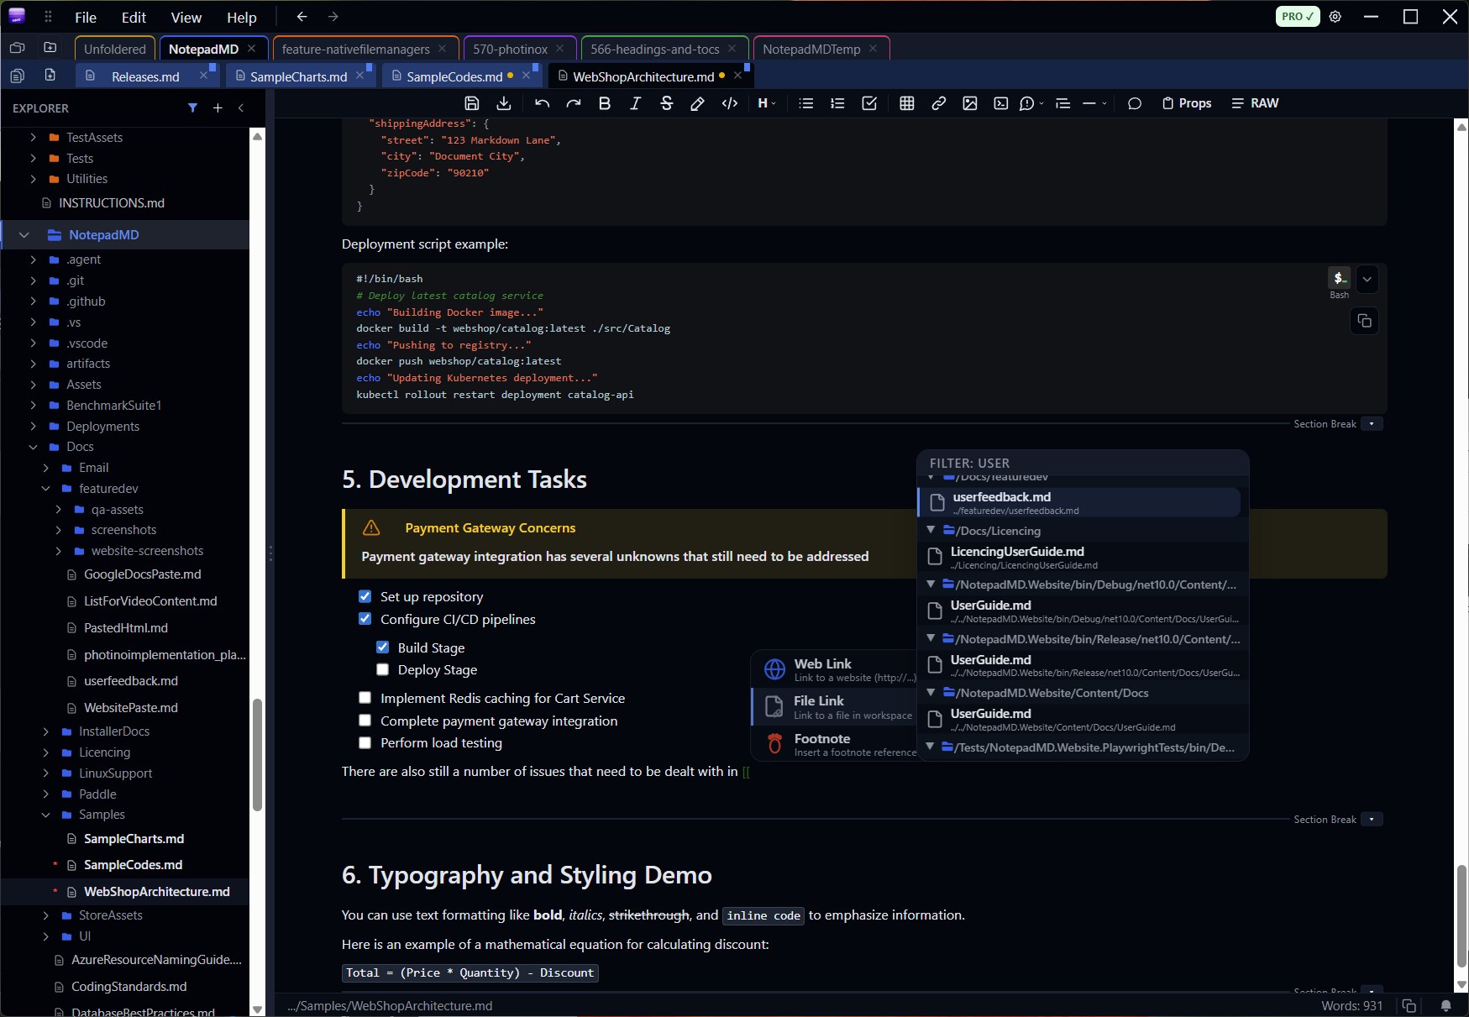Open Bash language dropdown arrow

click(1367, 279)
